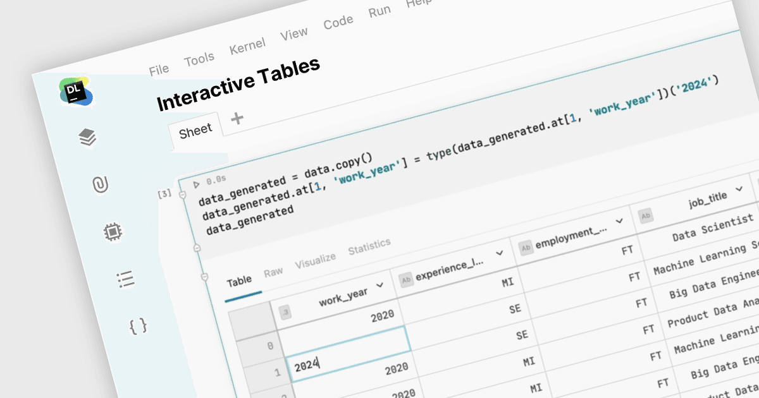
Task: Click the data_generated = data.copy() code line
Action: (287, 179)
